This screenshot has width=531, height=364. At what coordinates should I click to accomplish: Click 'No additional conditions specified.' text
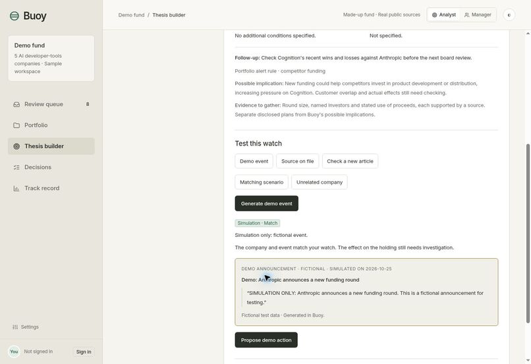[275, 36]
